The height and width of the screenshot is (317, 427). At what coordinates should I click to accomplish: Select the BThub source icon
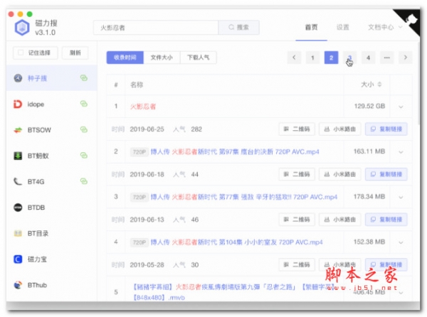[x=18, y=285]
